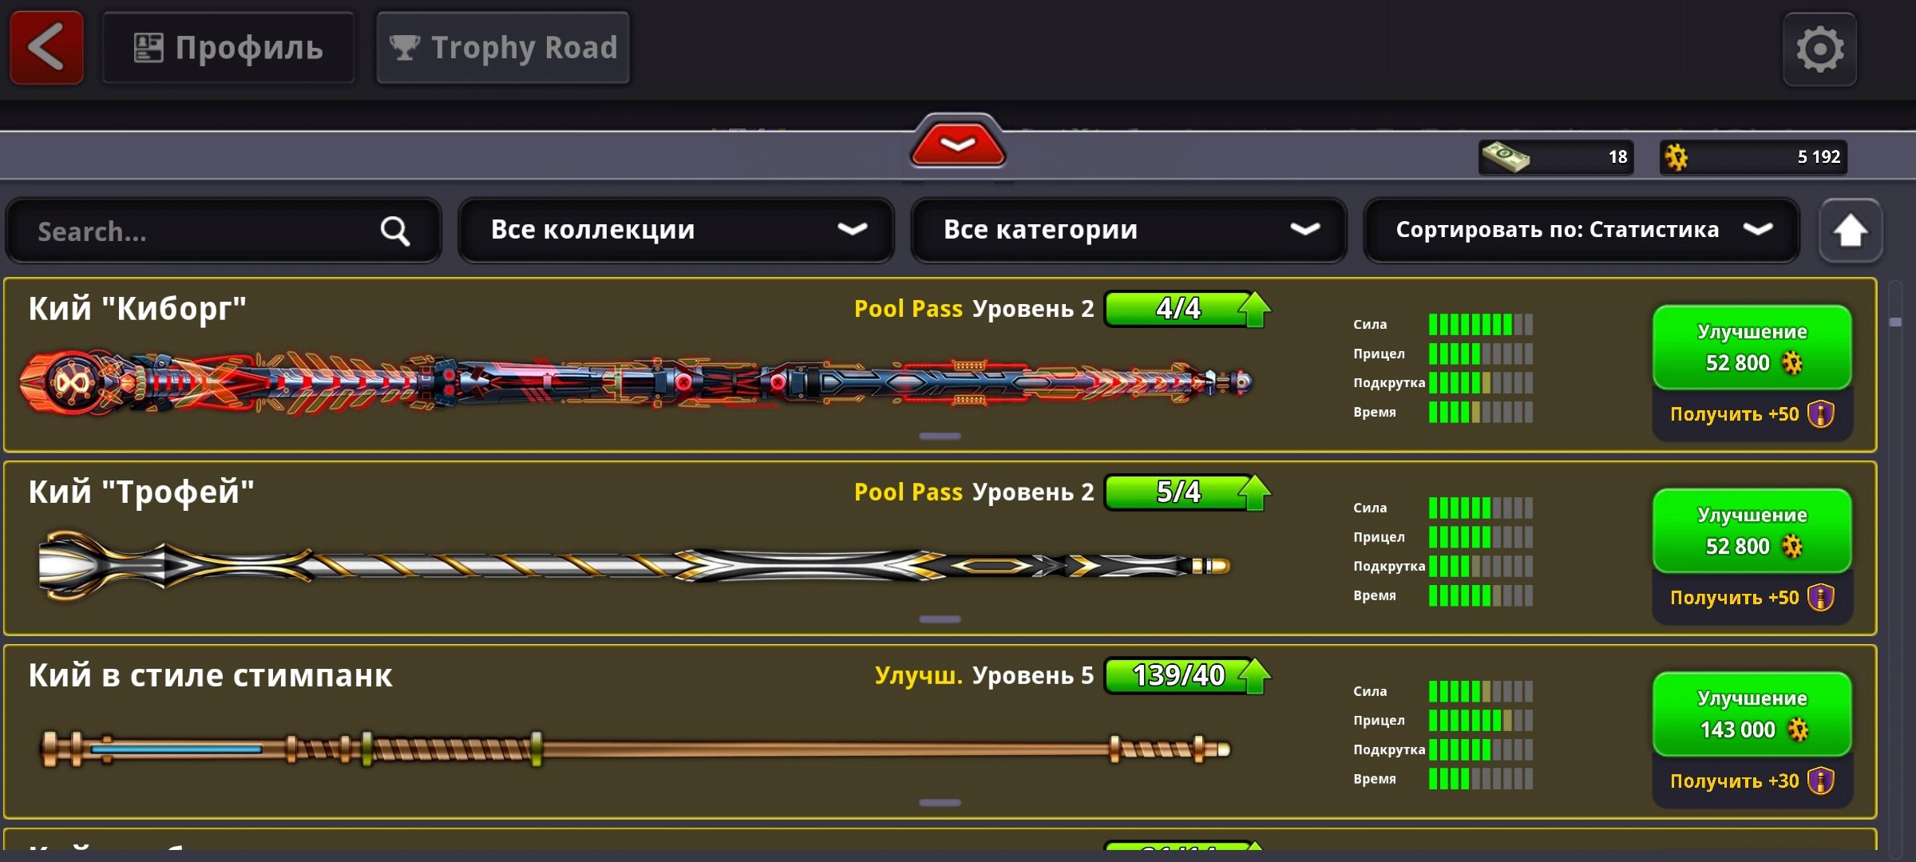Screen dimensions: 1916x862
Task: Click green upgrade arrow on Трофей cue
Action: tap(1254, 492)
